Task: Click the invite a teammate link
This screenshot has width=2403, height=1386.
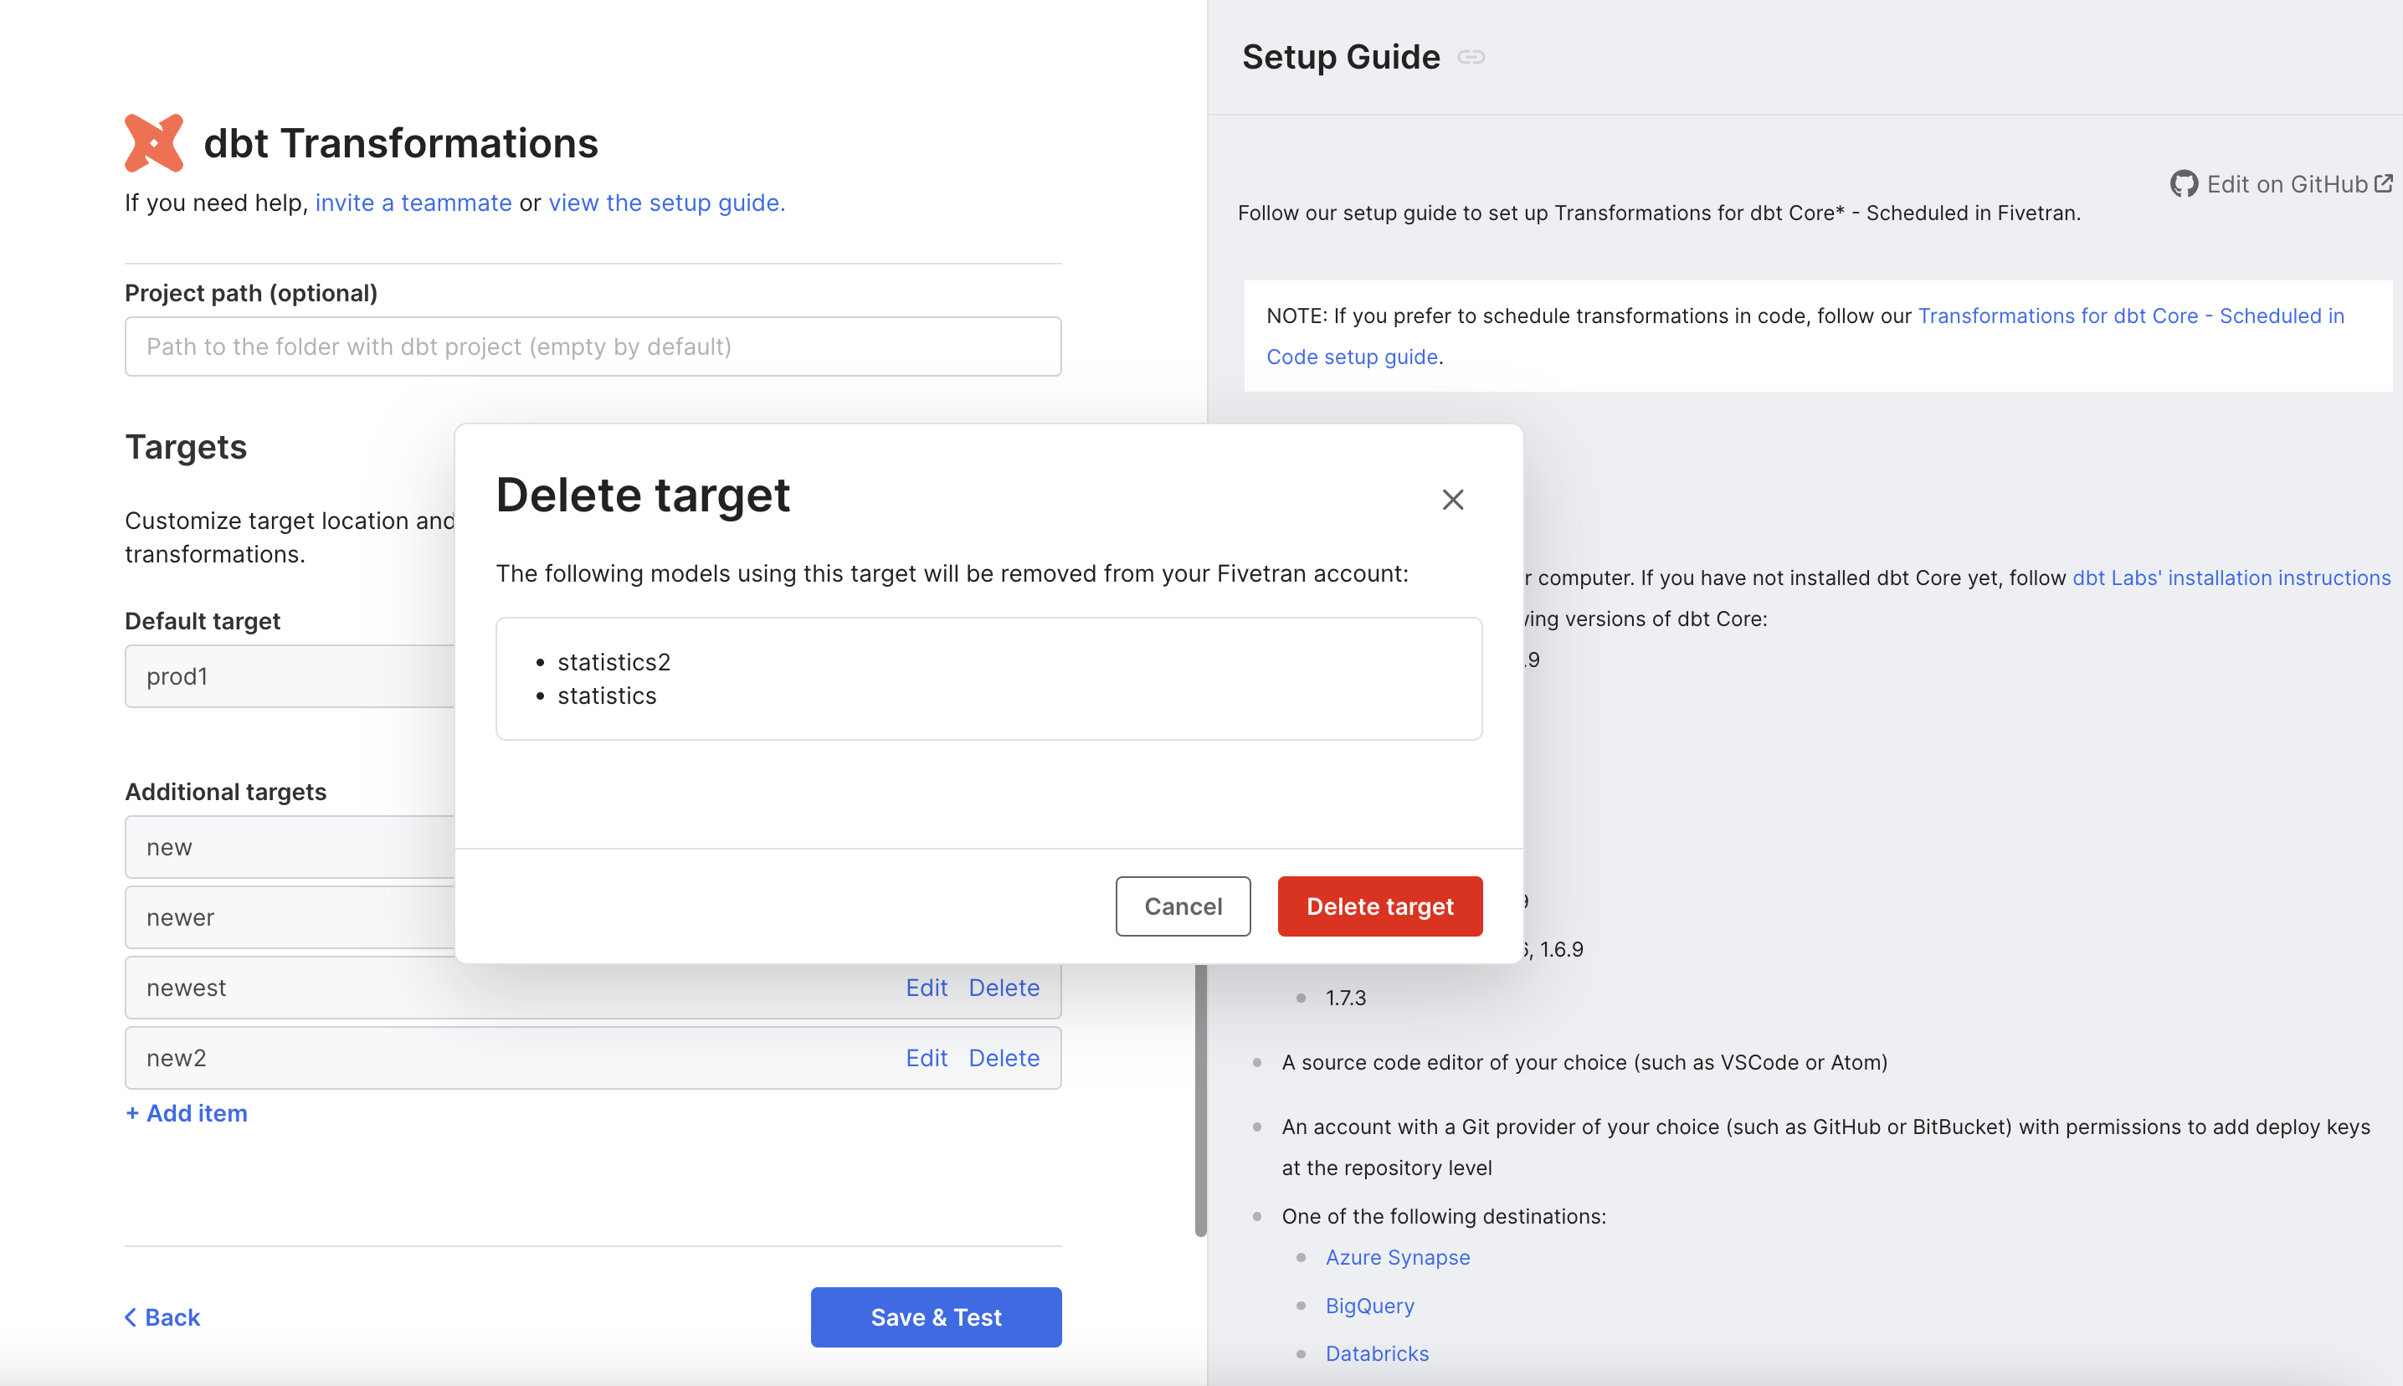Action: [x=413, y=203]
